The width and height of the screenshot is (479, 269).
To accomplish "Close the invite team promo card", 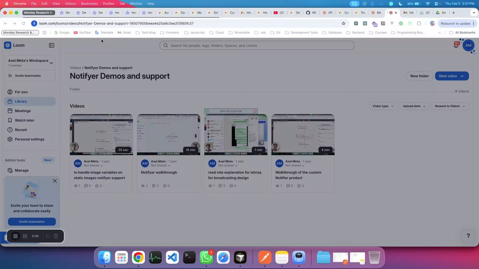I will pyautogui.click(x=55, y=181).
